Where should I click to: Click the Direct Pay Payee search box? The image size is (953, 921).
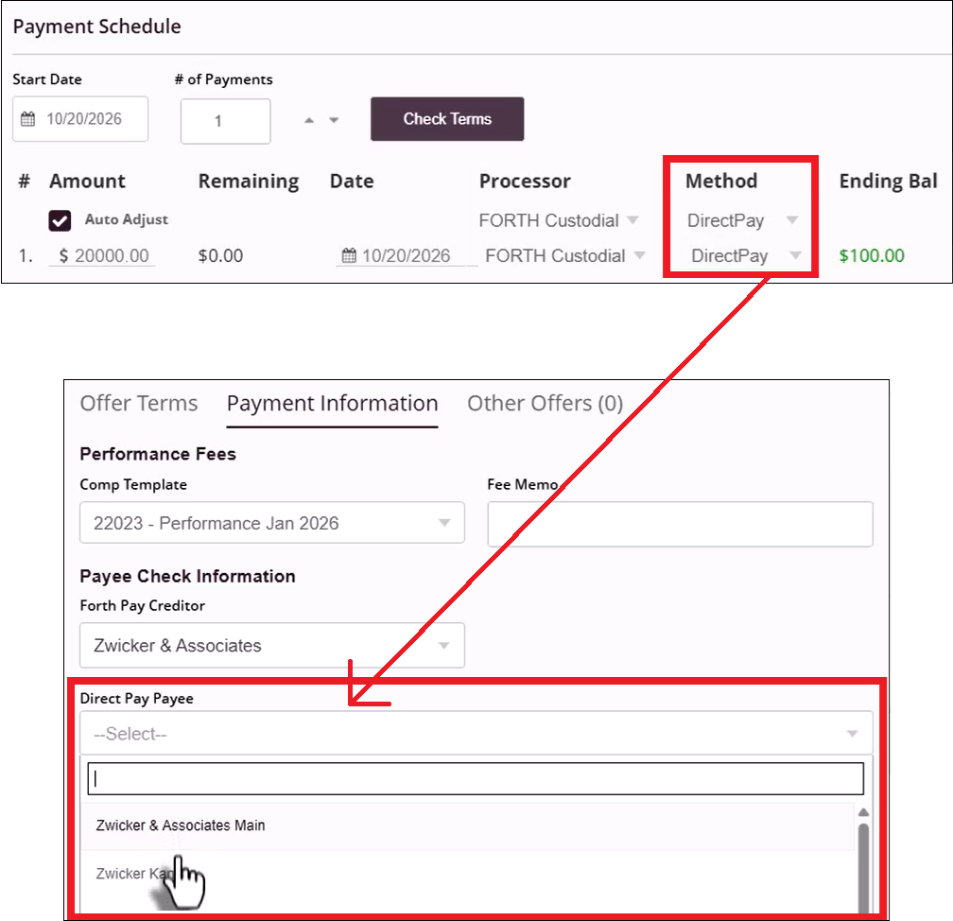(x=476, y=779)
